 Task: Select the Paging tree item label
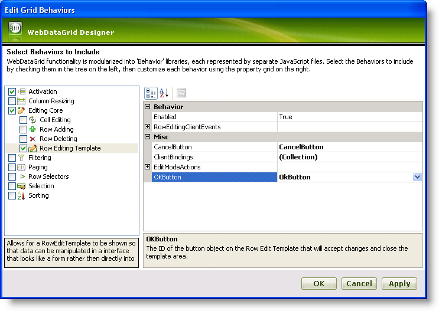pyautogui.click(x=38, y=167)
